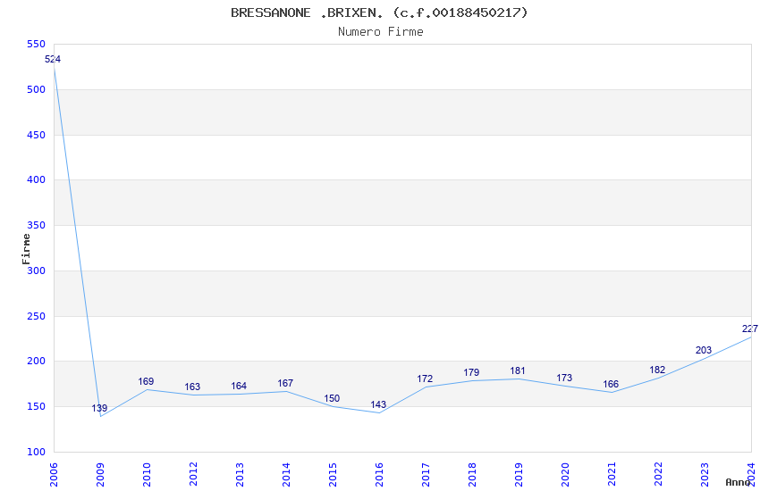Click data label 139 for 2009
The image size is (760, 491).
pos(99,408)
